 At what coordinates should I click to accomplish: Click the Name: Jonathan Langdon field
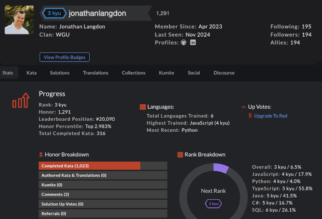[72, 27]
